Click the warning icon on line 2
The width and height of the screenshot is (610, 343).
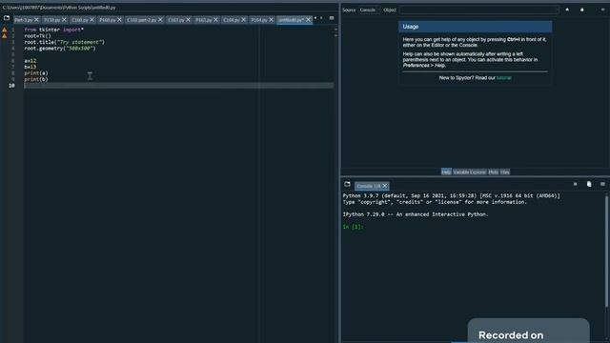[x=4, y=36]
